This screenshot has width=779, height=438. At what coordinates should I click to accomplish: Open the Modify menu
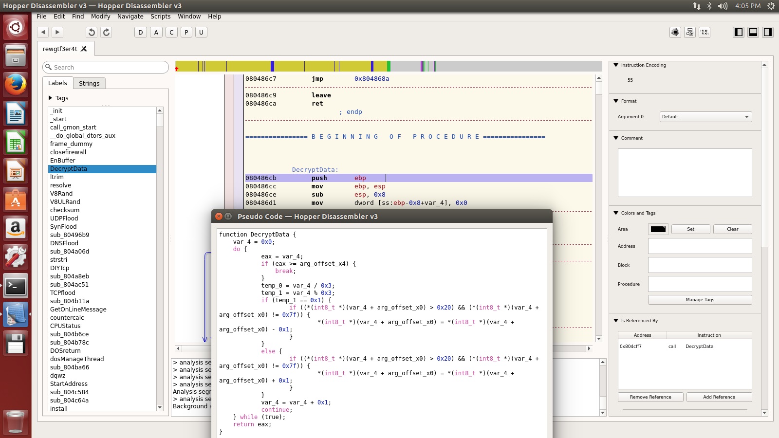tap(100, 16)
